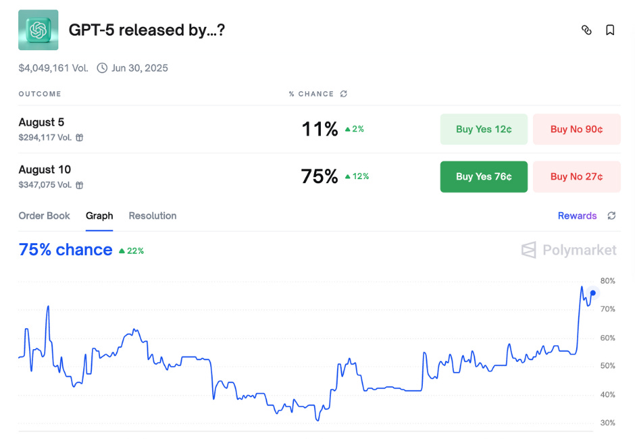Buy Yes 76¢ for August 10
635x439 pixels.
484,176
